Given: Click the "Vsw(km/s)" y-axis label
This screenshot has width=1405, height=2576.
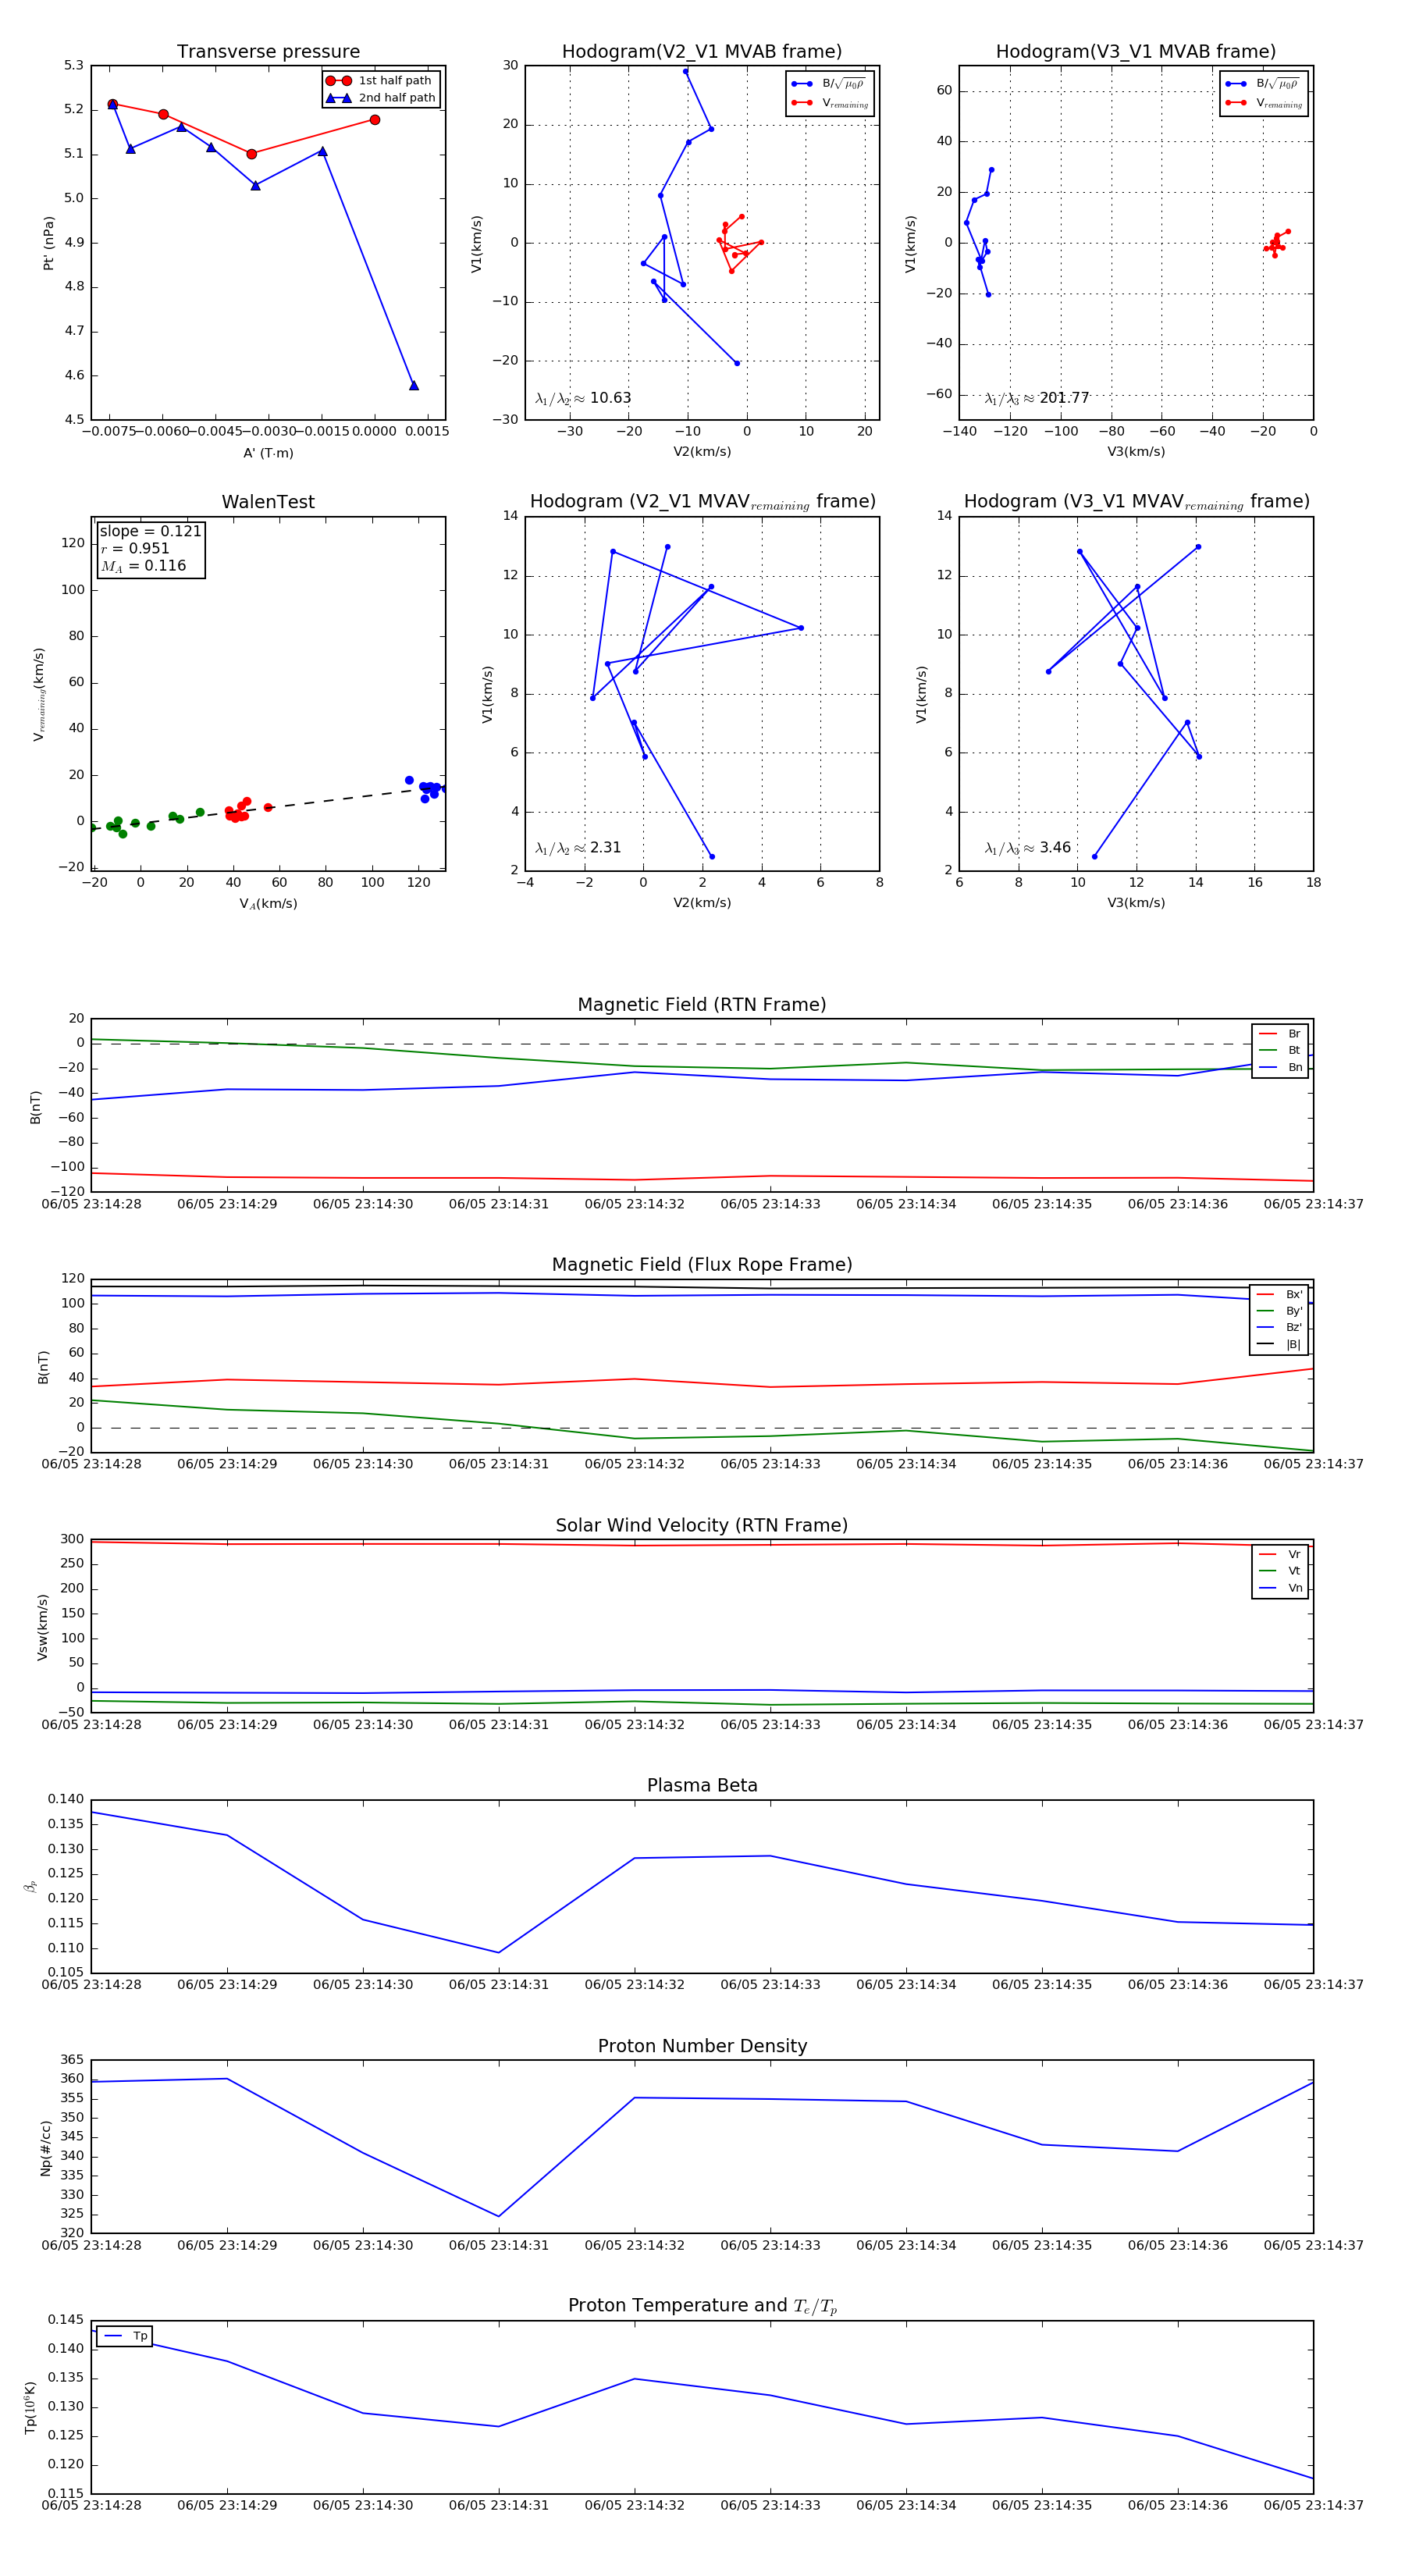Looking at the screenshot, I should coord(42,1628).
